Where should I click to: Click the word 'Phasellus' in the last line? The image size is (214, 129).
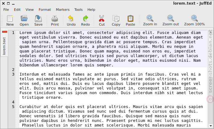click(x=33, y=125)
